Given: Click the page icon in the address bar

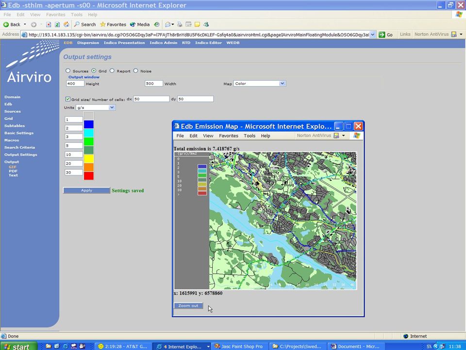Looking at the screenshot, I should click(25, 35).
